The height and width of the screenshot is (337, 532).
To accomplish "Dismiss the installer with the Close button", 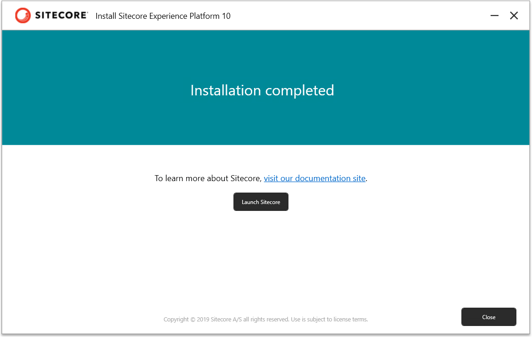I will coord(489,317).
